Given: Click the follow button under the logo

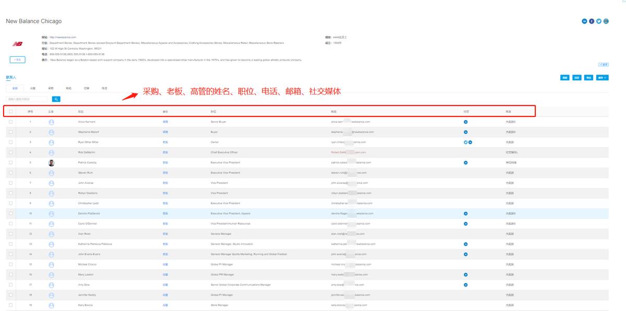Looking at the screenshot, I should (17, 60).
